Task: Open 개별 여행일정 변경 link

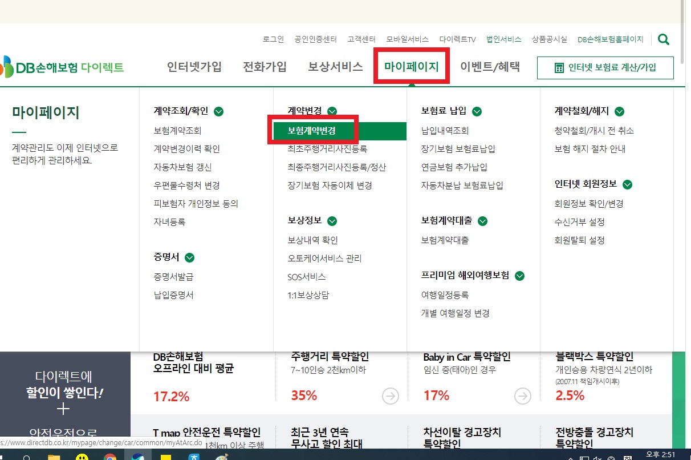Action: click(455, 313)
